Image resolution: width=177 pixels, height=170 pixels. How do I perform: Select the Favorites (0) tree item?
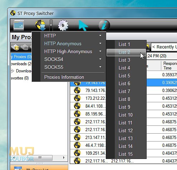[x=20, y=78]
